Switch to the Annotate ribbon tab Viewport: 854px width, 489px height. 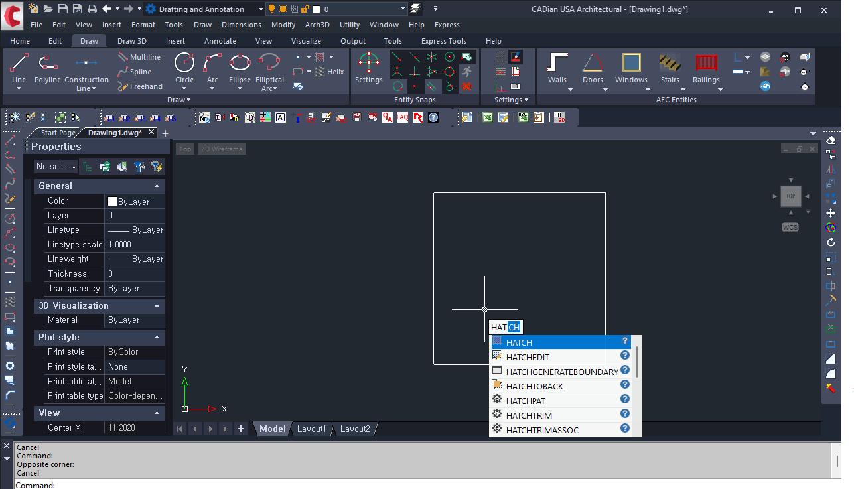click(220, 41)
